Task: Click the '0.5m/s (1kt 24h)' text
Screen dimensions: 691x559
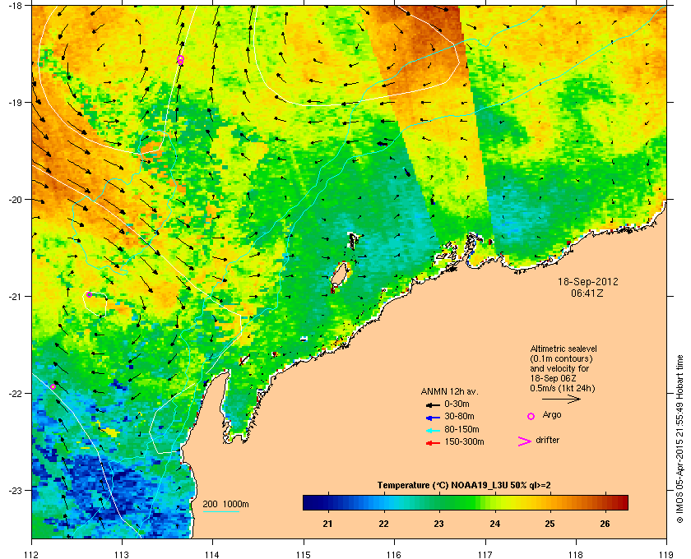Action: [x=563, y=388]
